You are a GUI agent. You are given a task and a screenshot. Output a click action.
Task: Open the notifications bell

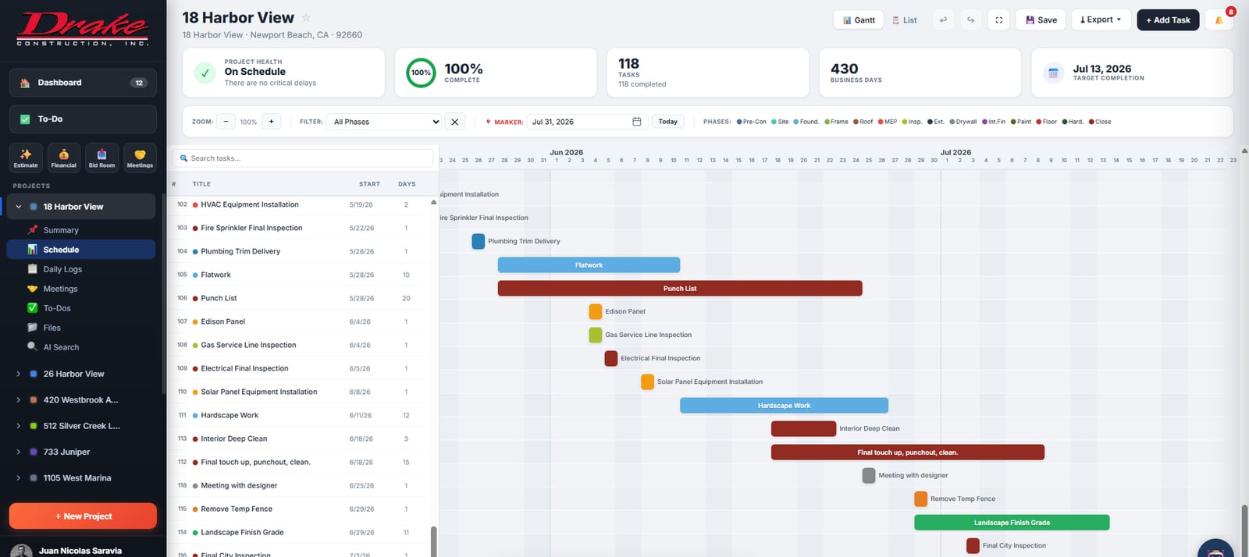tap(1219, 20)
